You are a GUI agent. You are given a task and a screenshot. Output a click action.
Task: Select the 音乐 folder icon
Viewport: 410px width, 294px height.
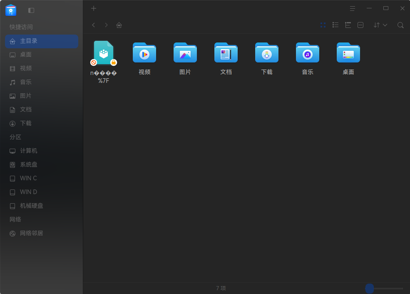tap(308, 52)
